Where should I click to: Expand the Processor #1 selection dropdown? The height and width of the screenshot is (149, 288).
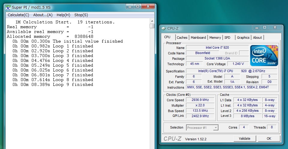click(215, 128)
